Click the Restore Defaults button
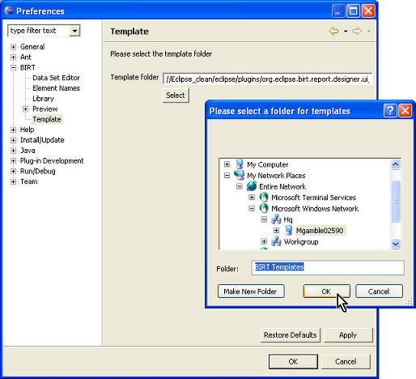 click(291, 335)
